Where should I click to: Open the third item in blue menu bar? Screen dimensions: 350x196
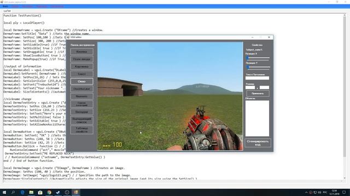coord(27,7)
